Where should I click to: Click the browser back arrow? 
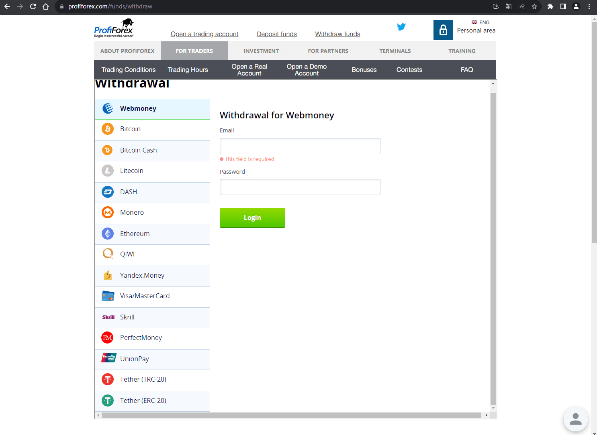(x=7, y=6)
